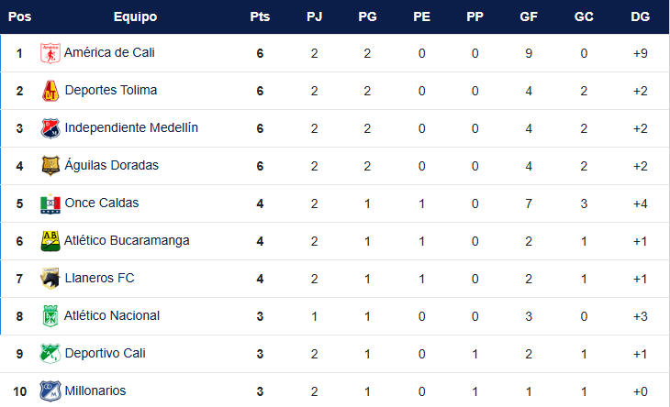This screenshot has height=407, width=670.
Task: Open the Millonarios team name link
Action: pyautogui.click(x=95, y=390)
